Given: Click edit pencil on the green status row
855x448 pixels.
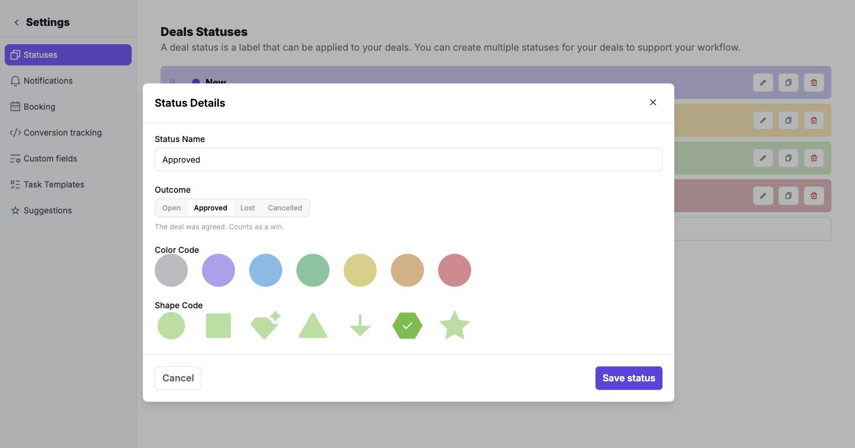Looking at the screenshot, I should tap(763, 158).
